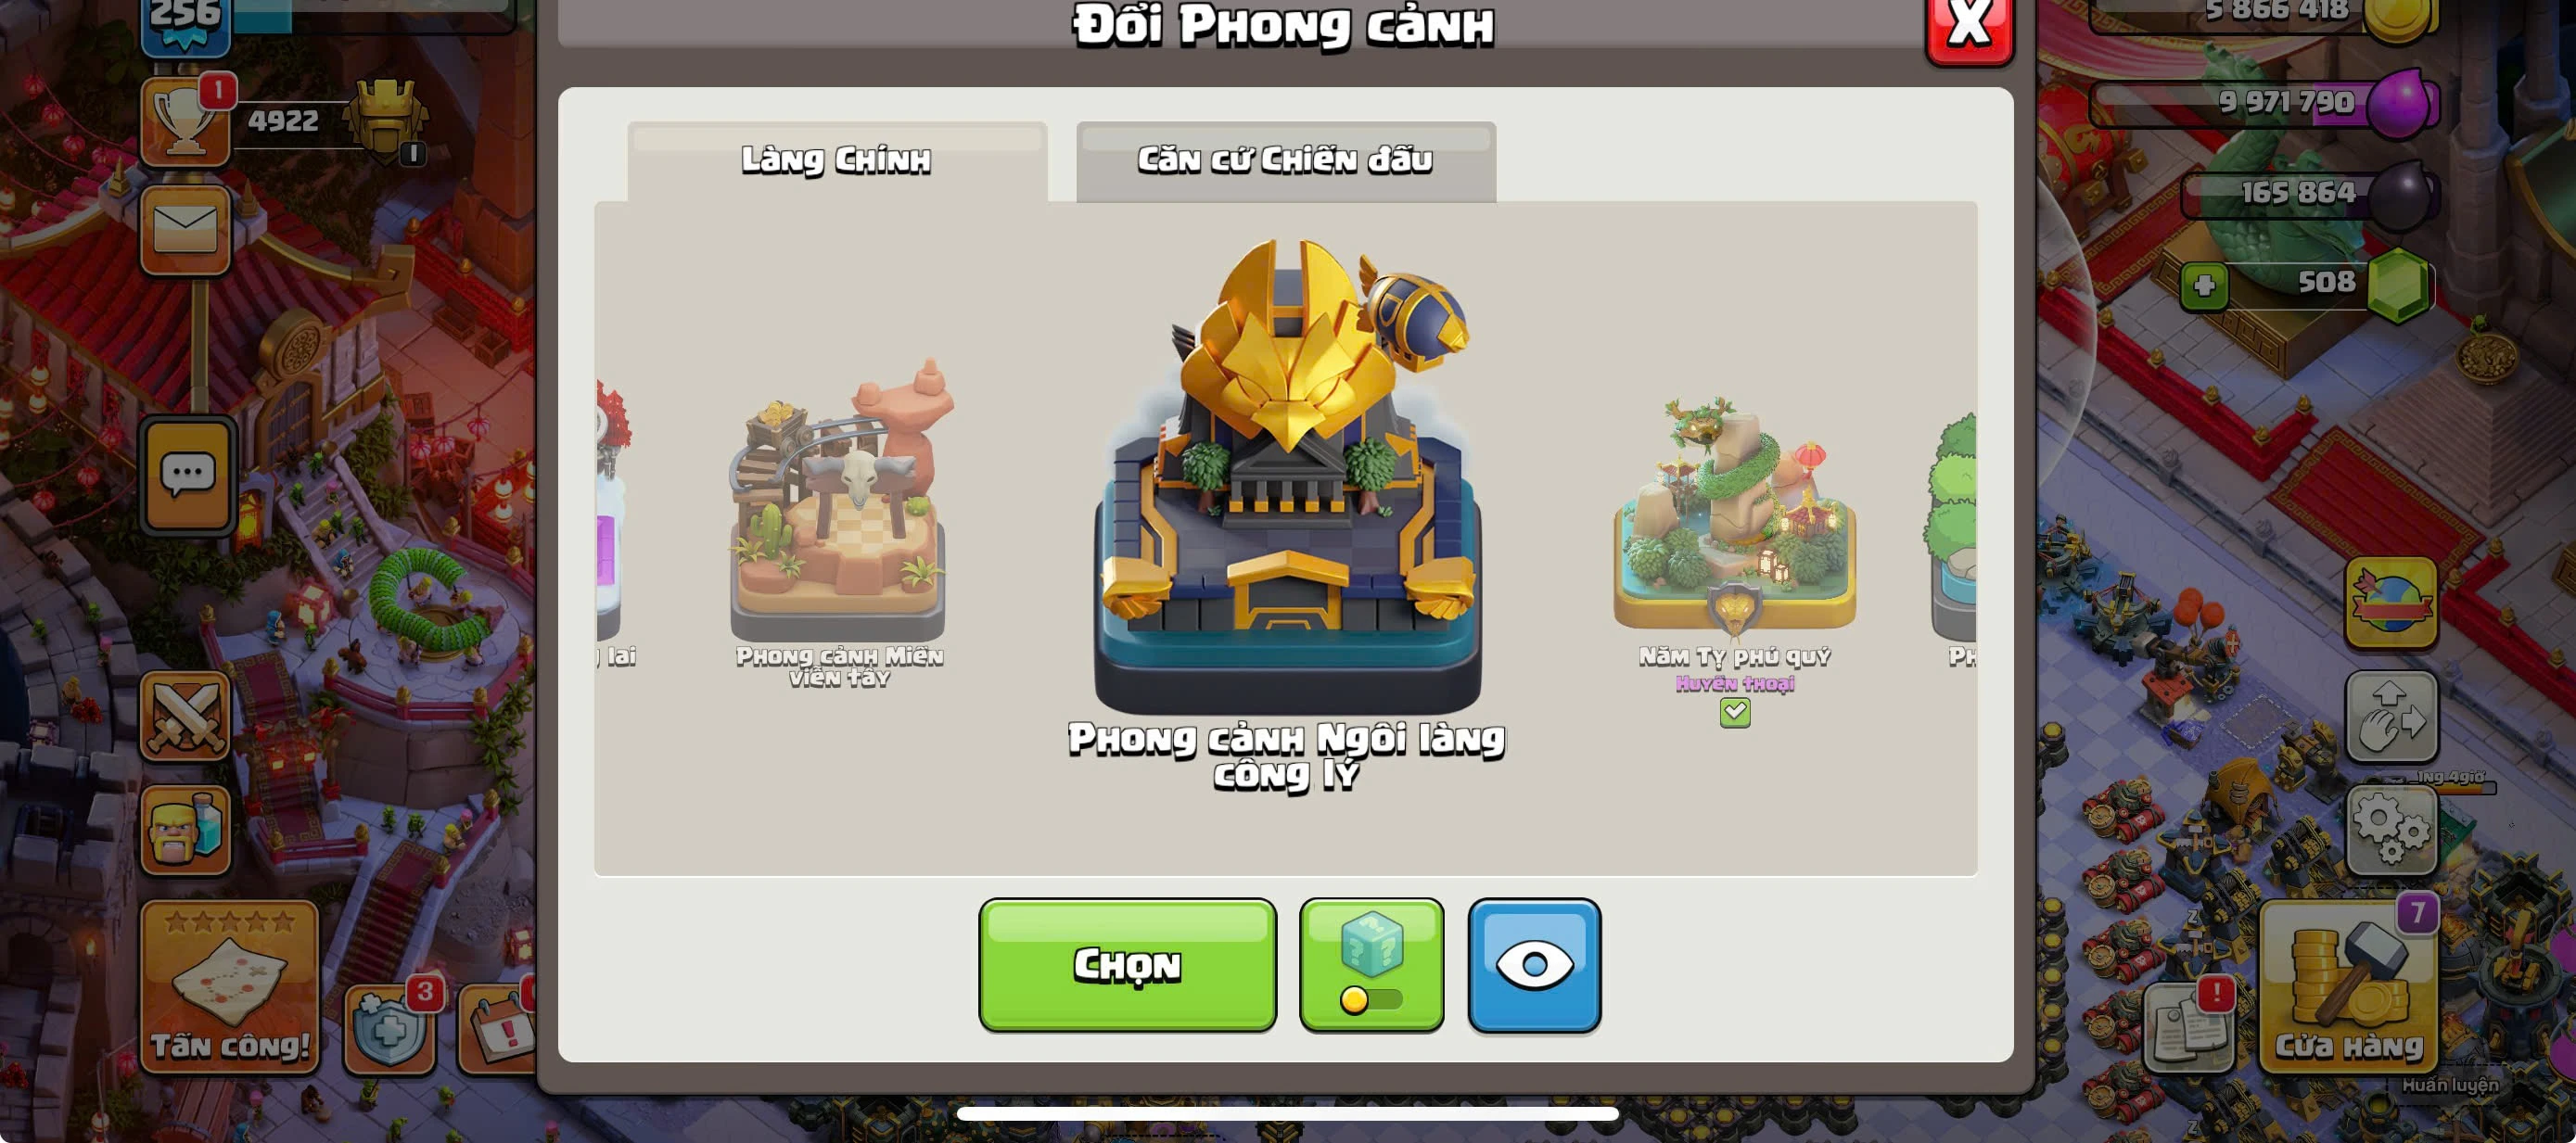2576x1143 pixels.
Task: Open the mail inbox envelope icon
Action: click(186, 230)
